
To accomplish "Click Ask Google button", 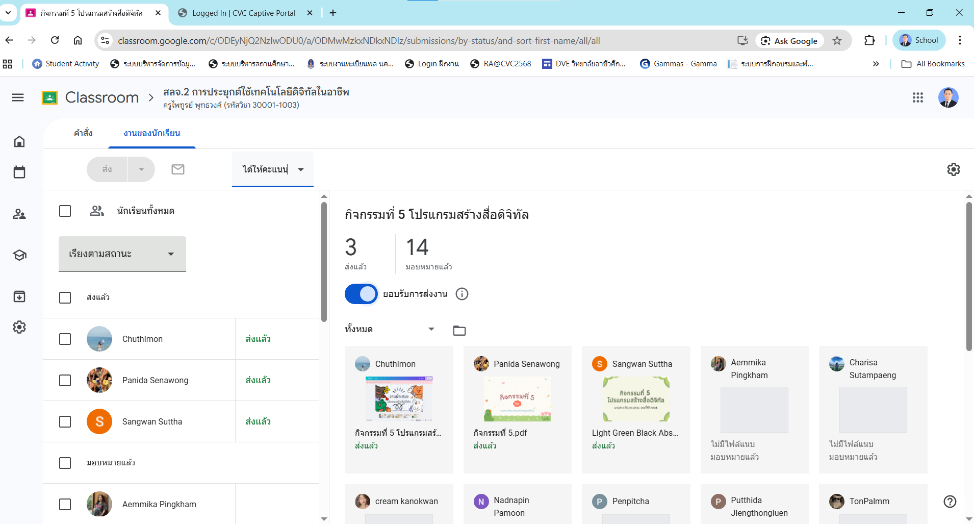I will point(789,41).
